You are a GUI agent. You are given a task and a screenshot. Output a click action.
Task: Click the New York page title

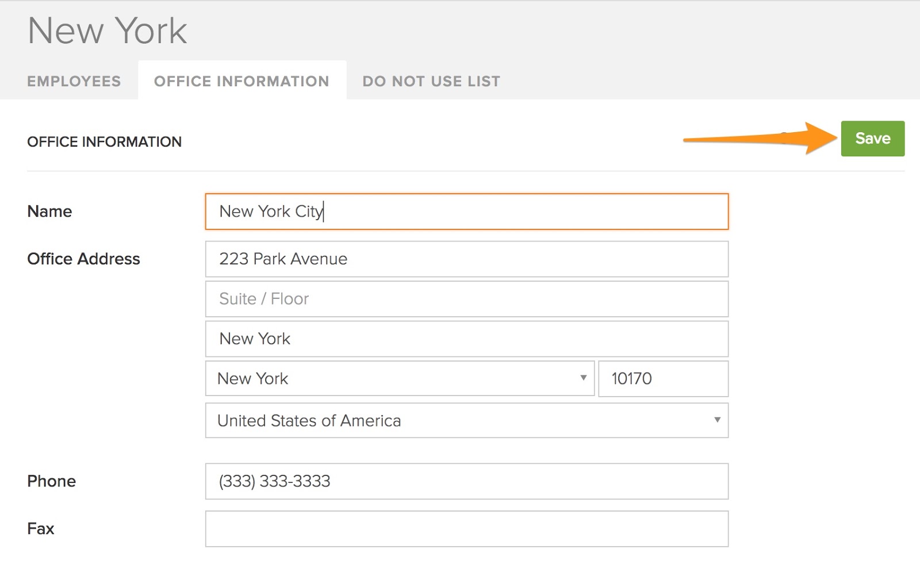(x=107, y=30)
